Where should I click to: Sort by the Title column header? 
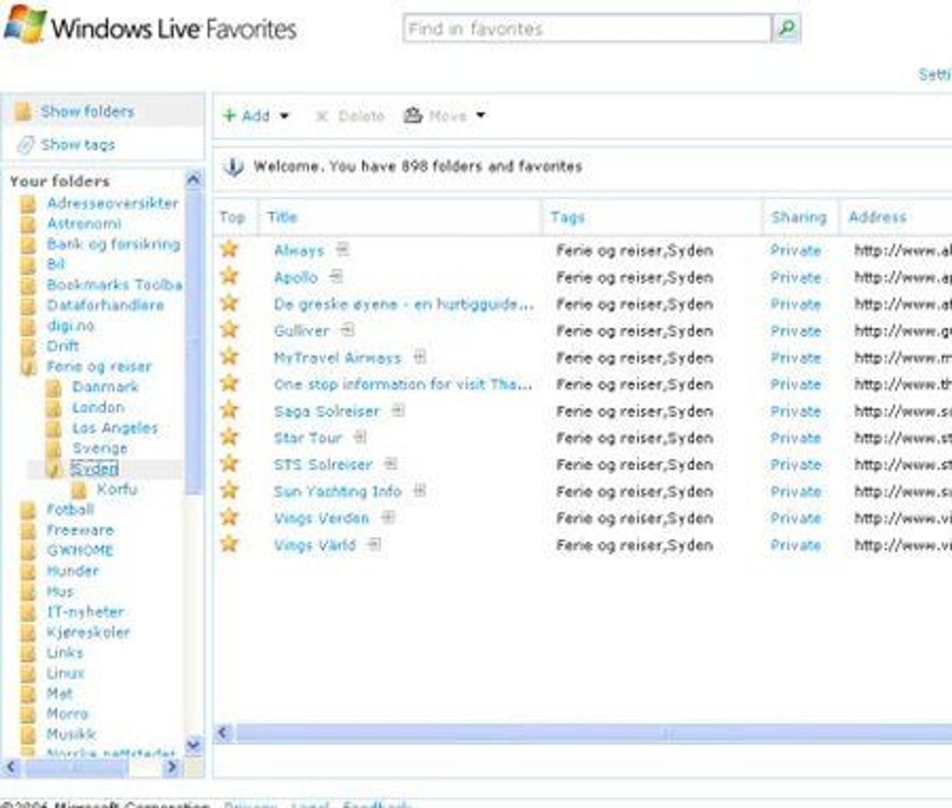282,217
